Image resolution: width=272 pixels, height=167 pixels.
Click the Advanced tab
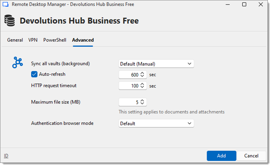tap(83, 40)
